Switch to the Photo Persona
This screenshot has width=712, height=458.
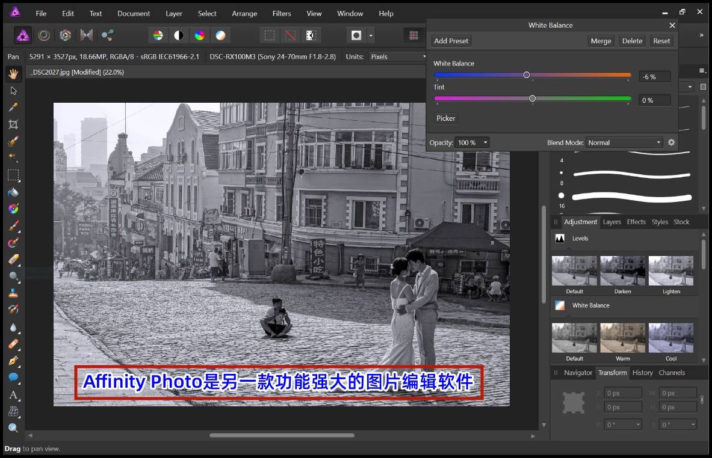23,35
